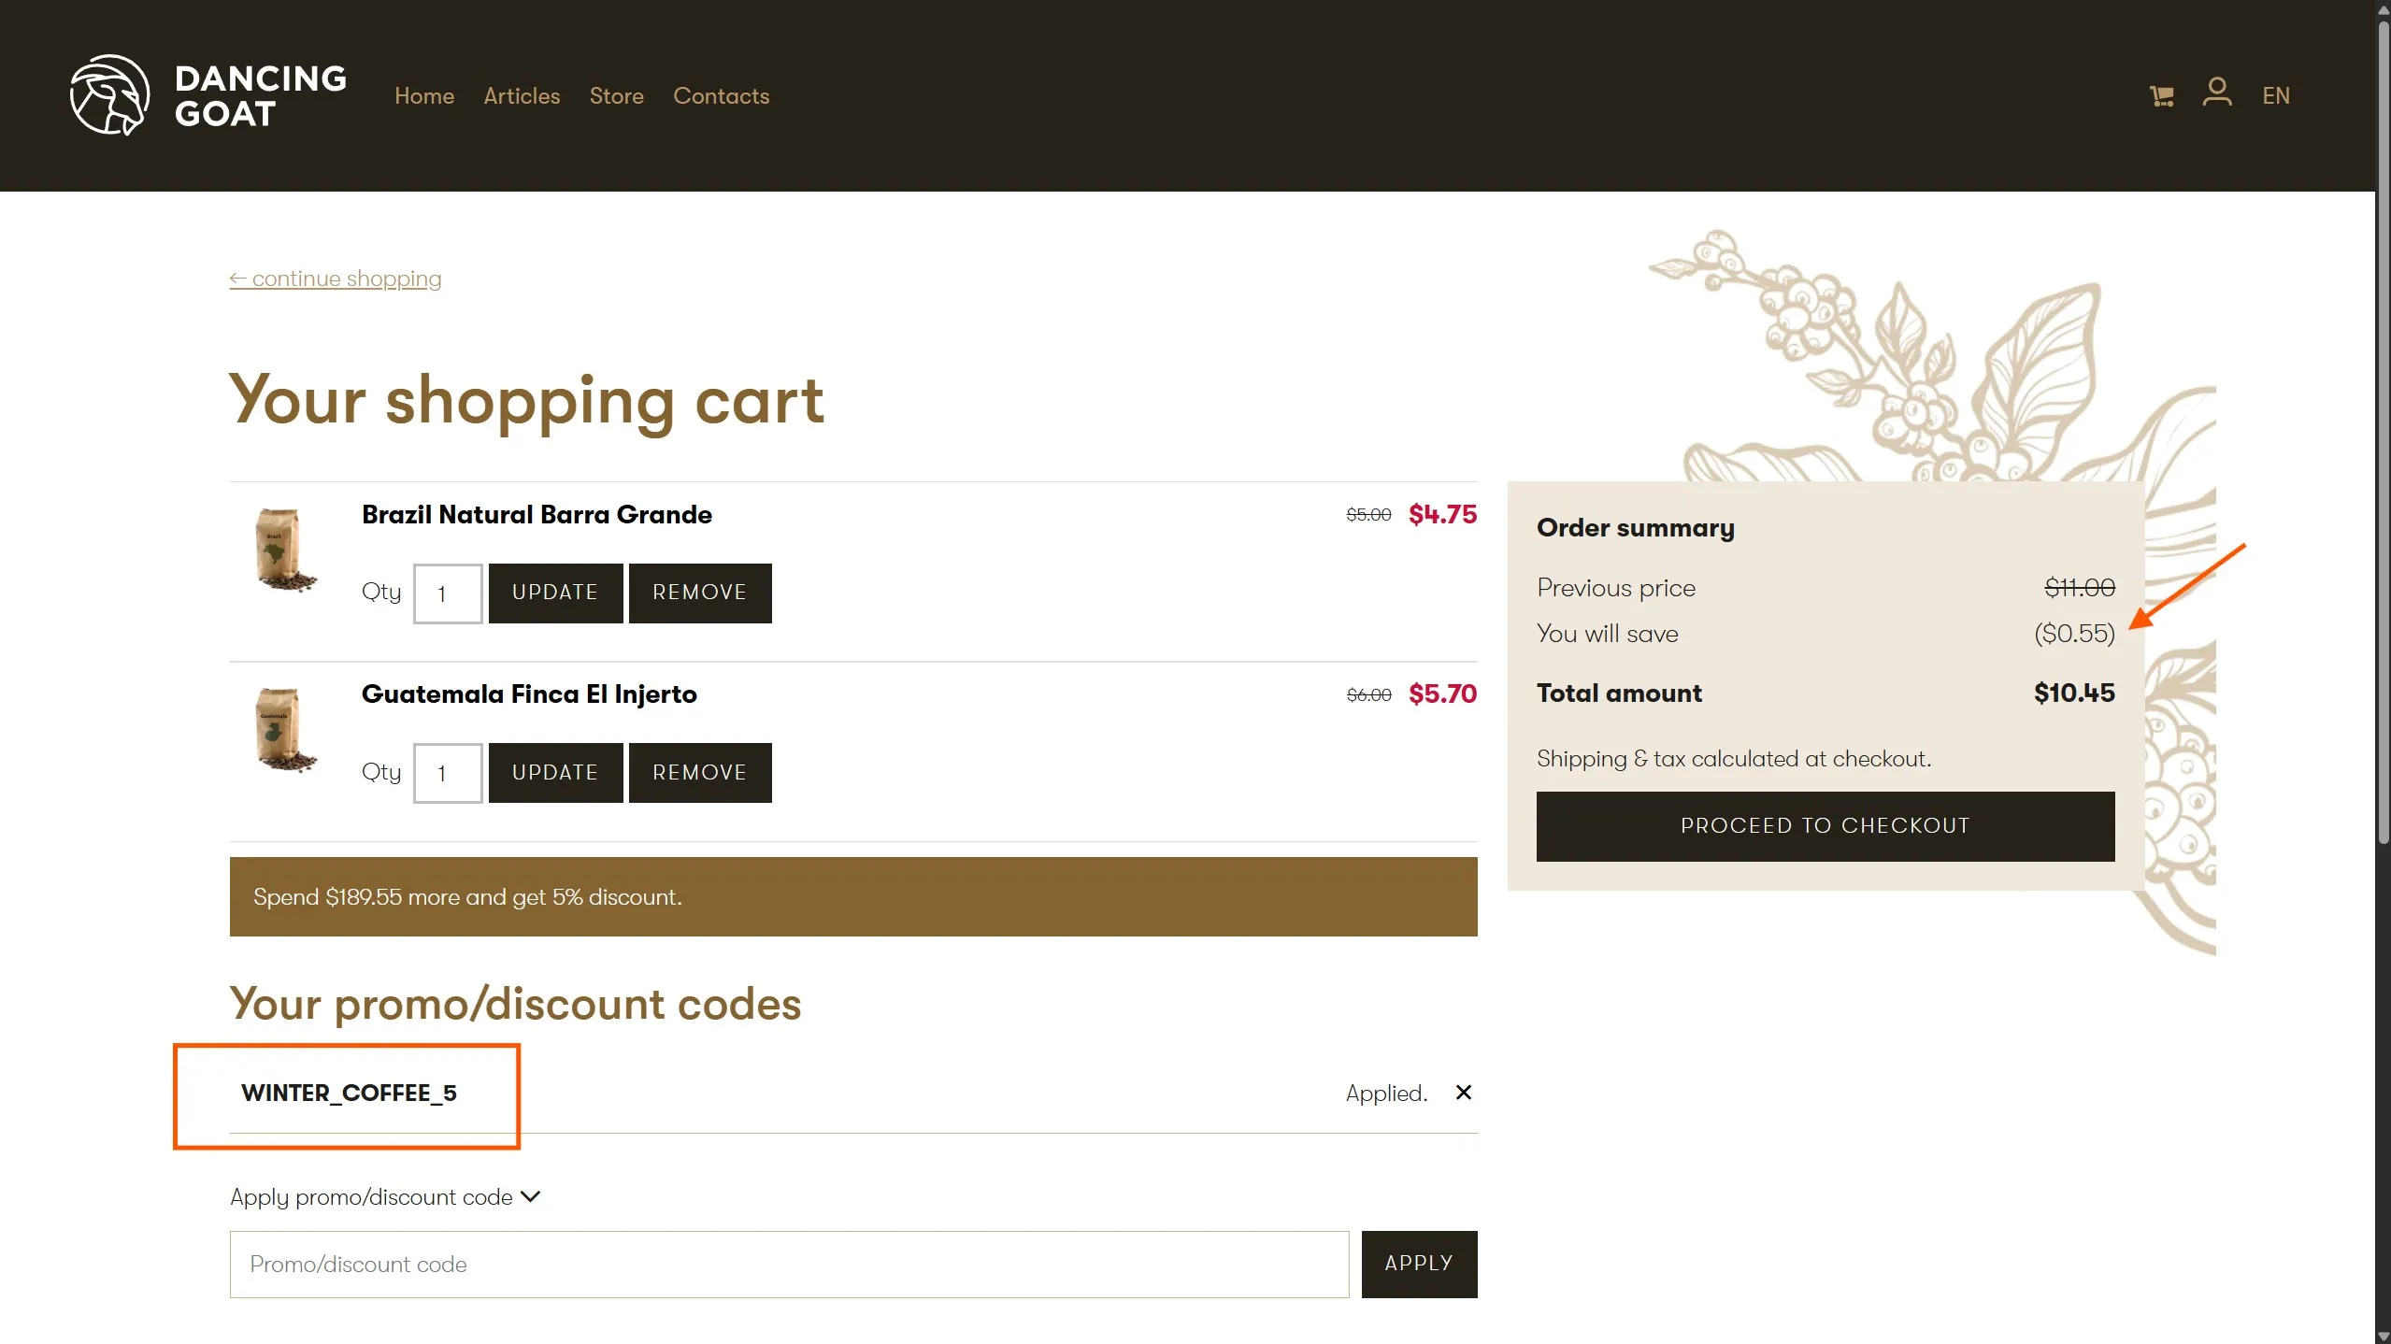This screenshot has width=2391, height=1344.
Task: Click the Brazil Natural quantity field
Action: [448, 593]
